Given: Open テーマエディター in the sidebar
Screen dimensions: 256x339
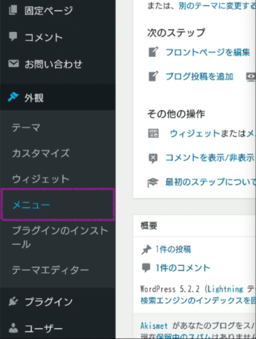Looking at the screenshot, I should [x=50, y=270].
